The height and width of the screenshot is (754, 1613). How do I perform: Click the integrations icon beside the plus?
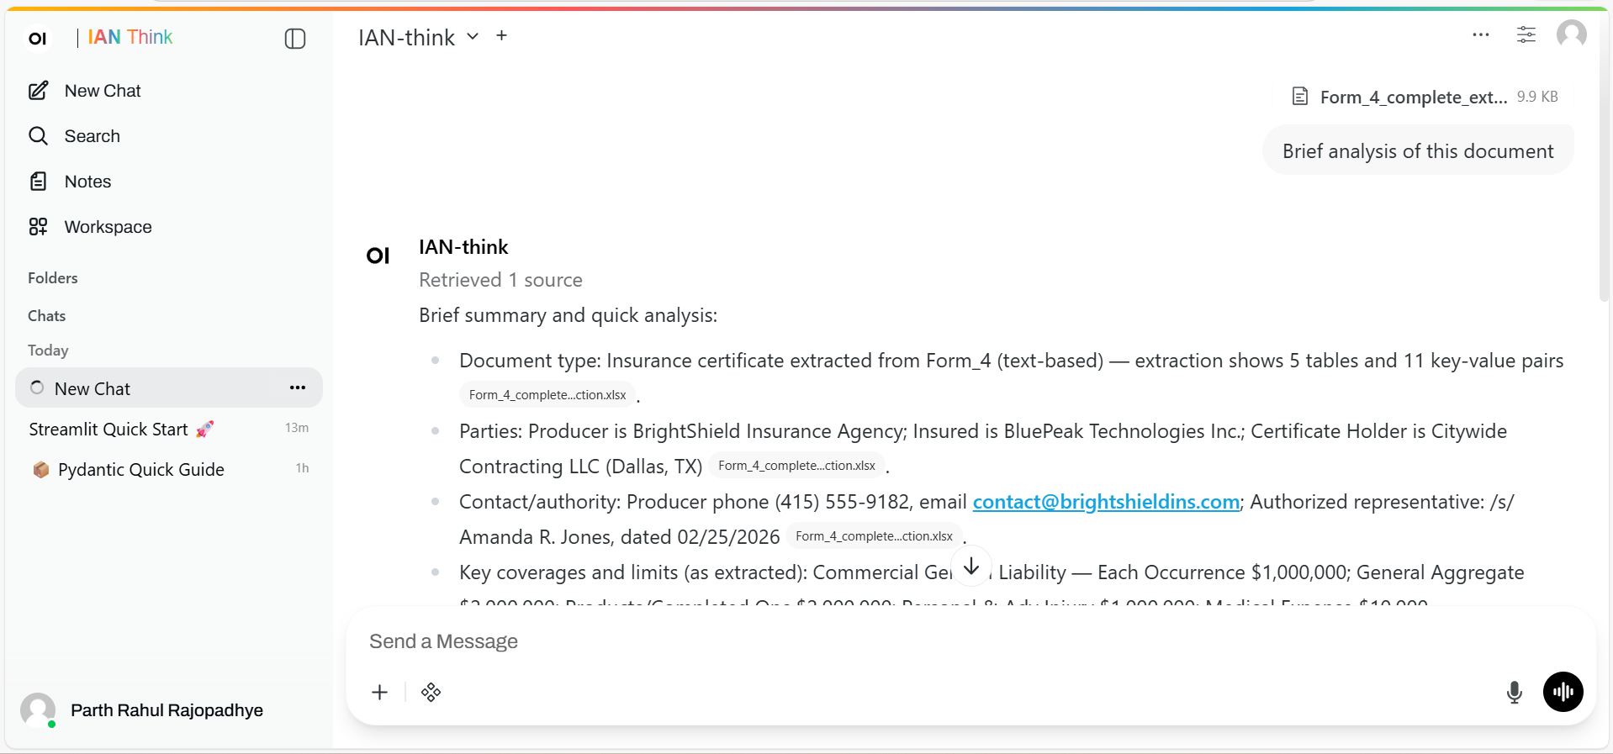431,692
